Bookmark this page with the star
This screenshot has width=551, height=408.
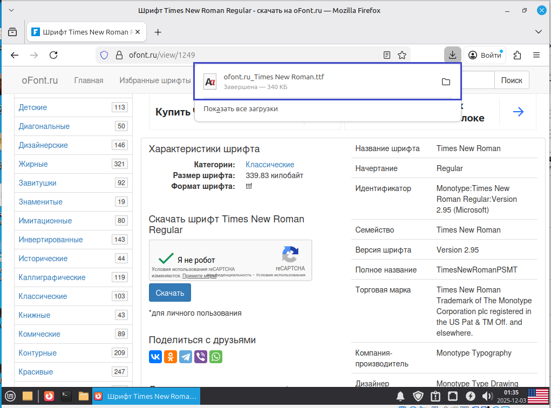[402, 55]
